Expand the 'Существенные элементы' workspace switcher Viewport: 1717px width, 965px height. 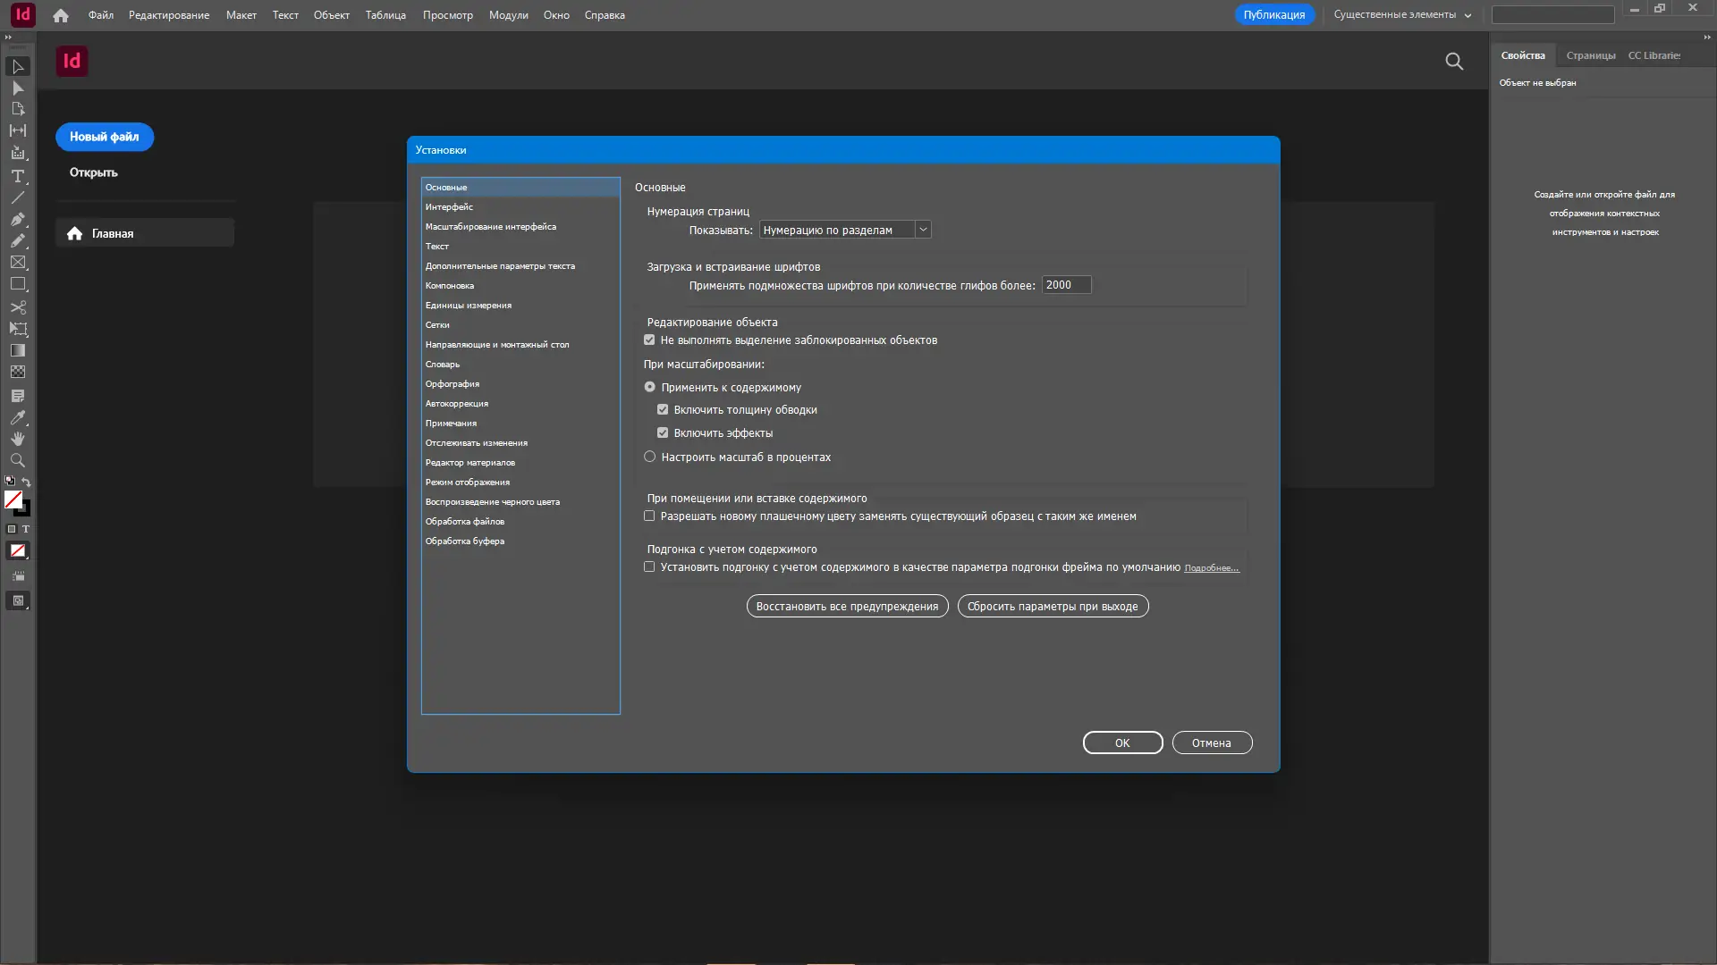tap(1401, 14)
